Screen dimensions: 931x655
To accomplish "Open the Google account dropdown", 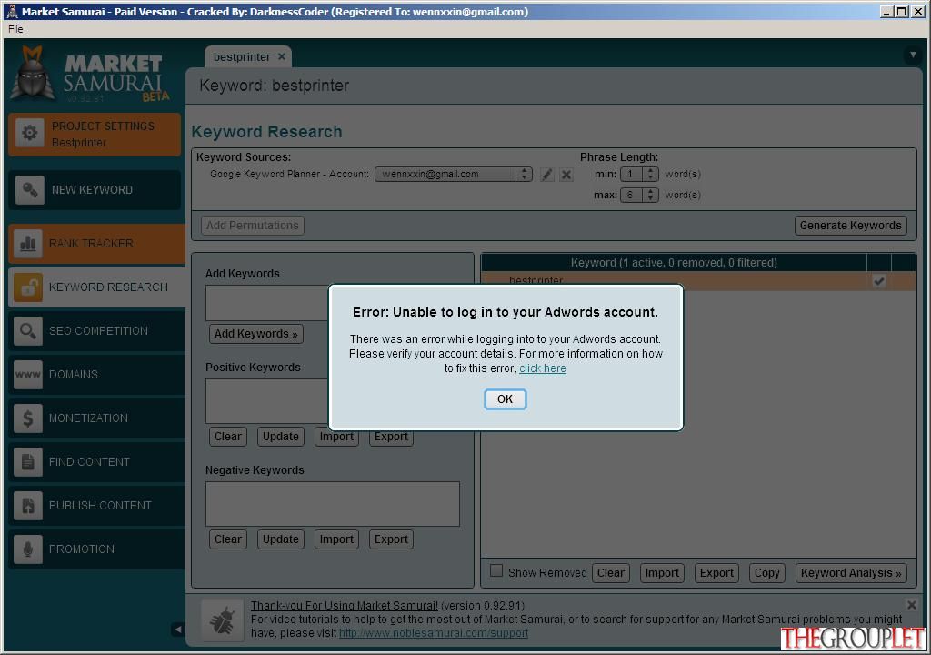I will (453, 174).
